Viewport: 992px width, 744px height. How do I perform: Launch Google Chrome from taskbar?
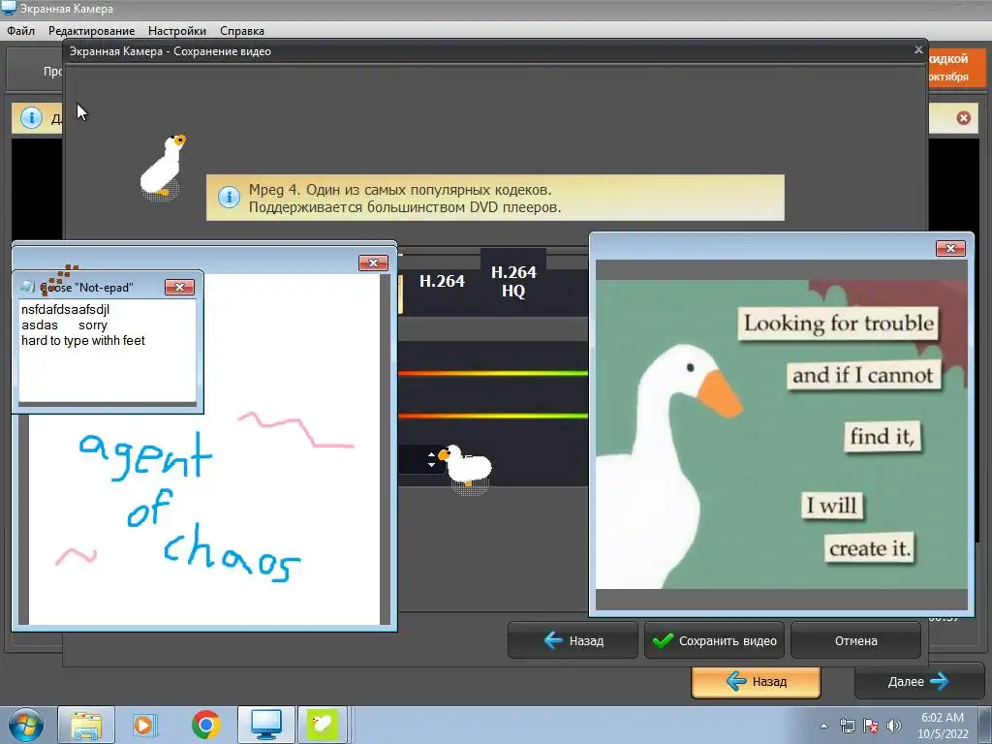pyautogui.click(x=205, y=725)
